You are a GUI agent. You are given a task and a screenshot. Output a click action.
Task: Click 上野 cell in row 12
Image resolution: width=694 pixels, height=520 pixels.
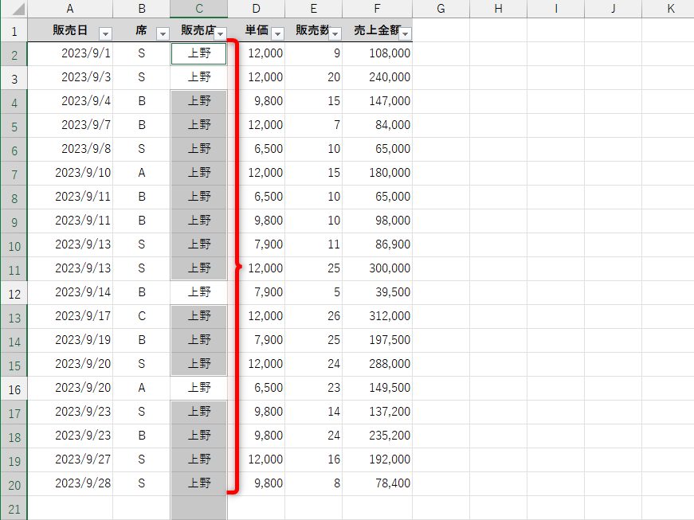[198, 292]
